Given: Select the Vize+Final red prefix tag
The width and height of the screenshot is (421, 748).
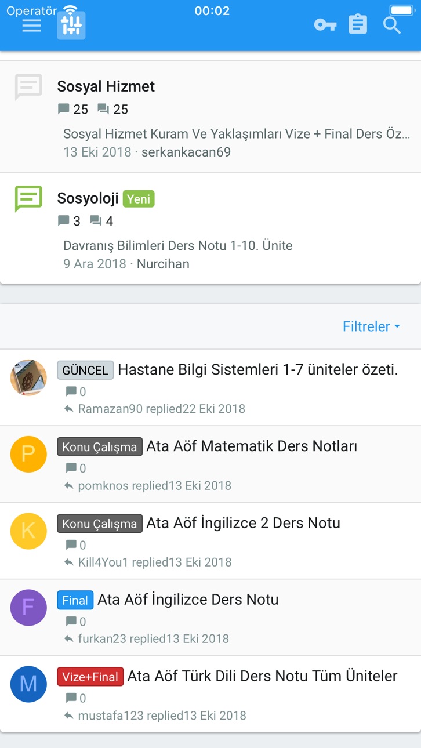Looking at the screenshot, I should pos(90,677).
